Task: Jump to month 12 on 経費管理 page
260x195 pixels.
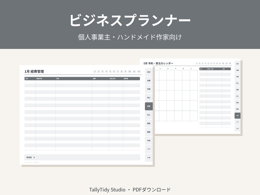Action: click(139, 71)
